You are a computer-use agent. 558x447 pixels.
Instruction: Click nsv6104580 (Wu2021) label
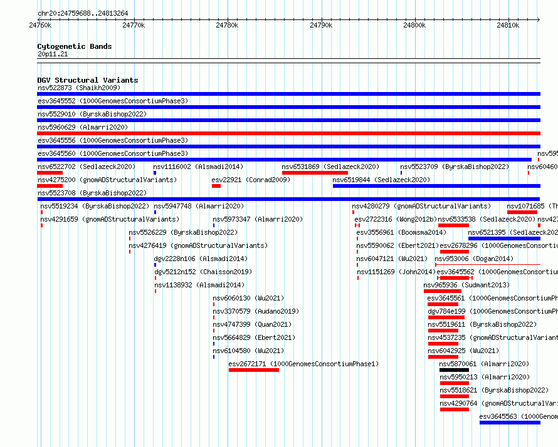tap(248, 351)
